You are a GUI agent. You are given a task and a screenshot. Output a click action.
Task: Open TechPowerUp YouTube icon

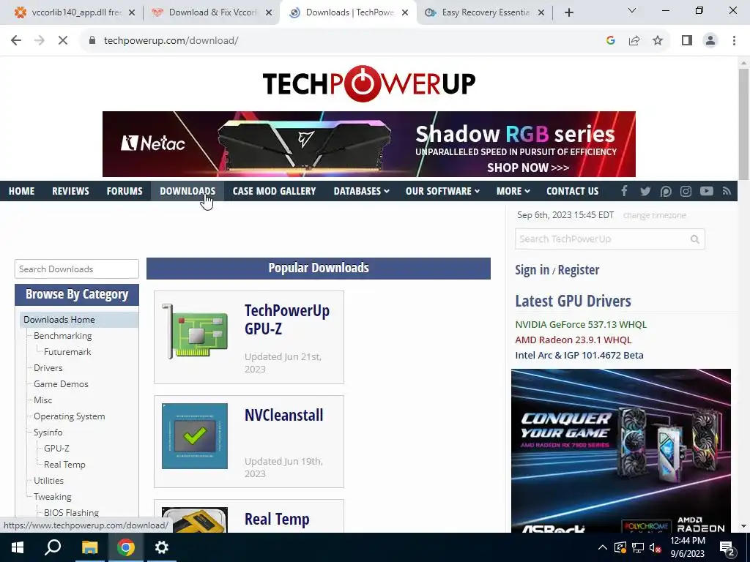(x=707, y=191)
